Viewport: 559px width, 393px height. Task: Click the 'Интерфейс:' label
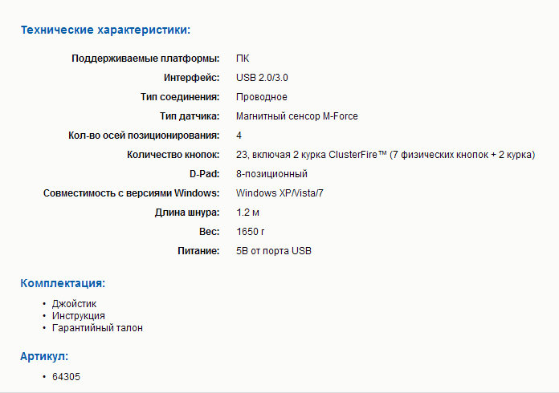(x=191, y=78)
